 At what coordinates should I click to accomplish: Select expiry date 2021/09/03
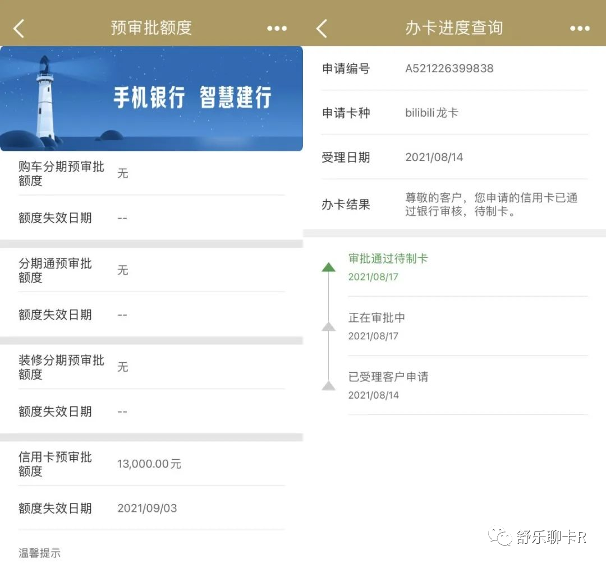(x=147, y=508)
